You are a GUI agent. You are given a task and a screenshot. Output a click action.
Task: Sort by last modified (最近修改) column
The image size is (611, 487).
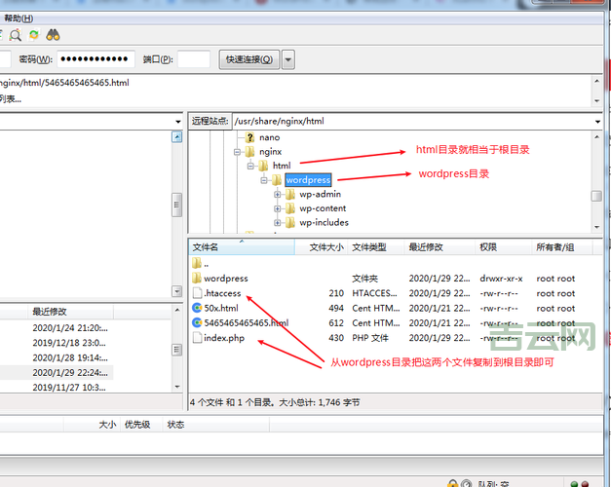pyautogui.click(x=439, y=247)
